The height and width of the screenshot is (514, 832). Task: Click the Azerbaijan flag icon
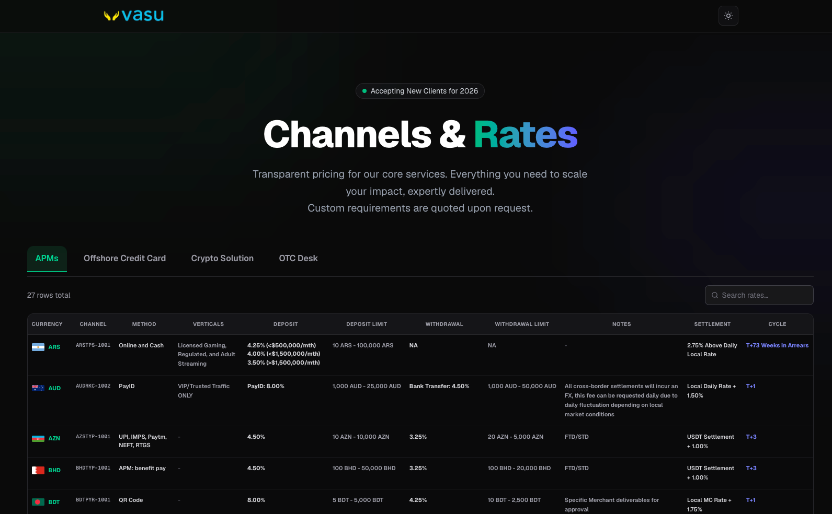(x=38, y=438)
